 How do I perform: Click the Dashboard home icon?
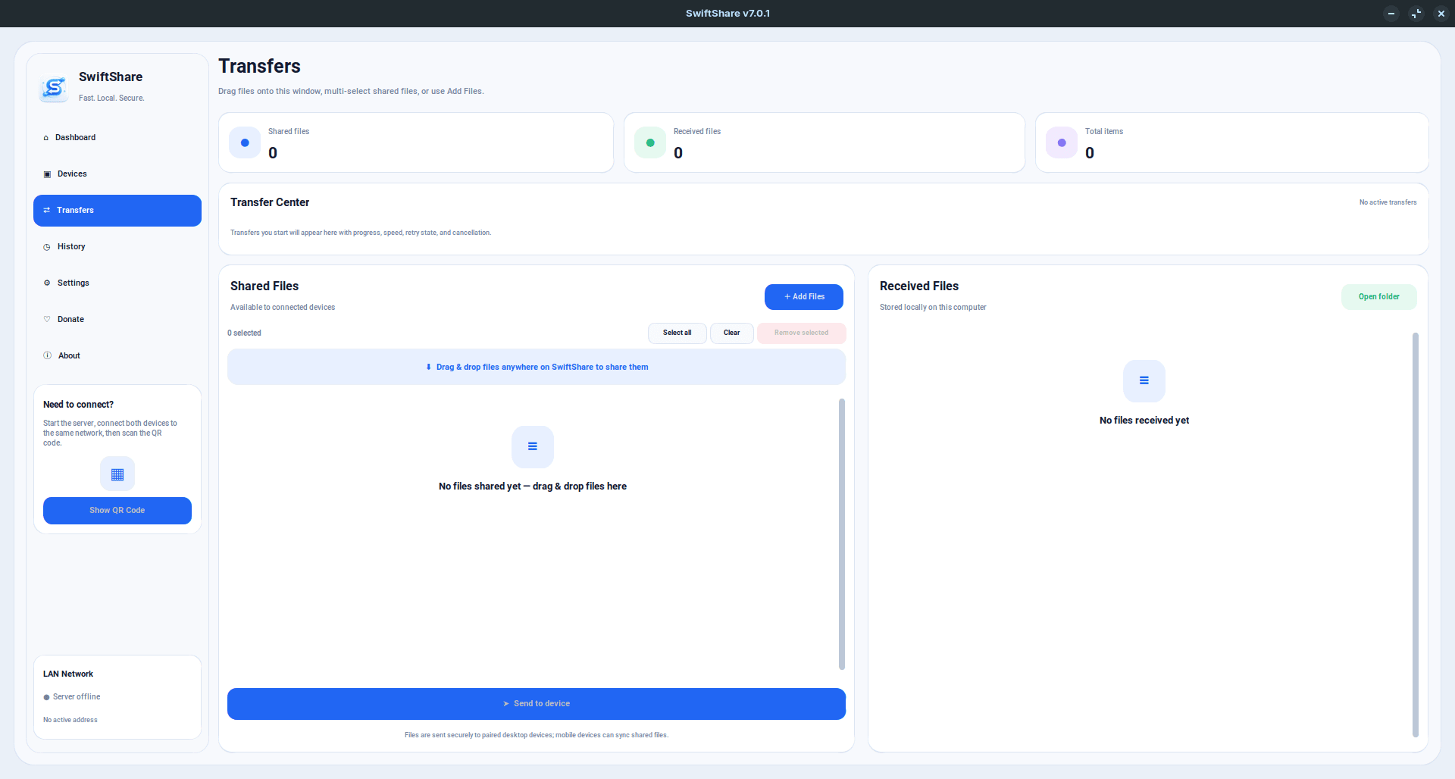click(x=46, y=138)
